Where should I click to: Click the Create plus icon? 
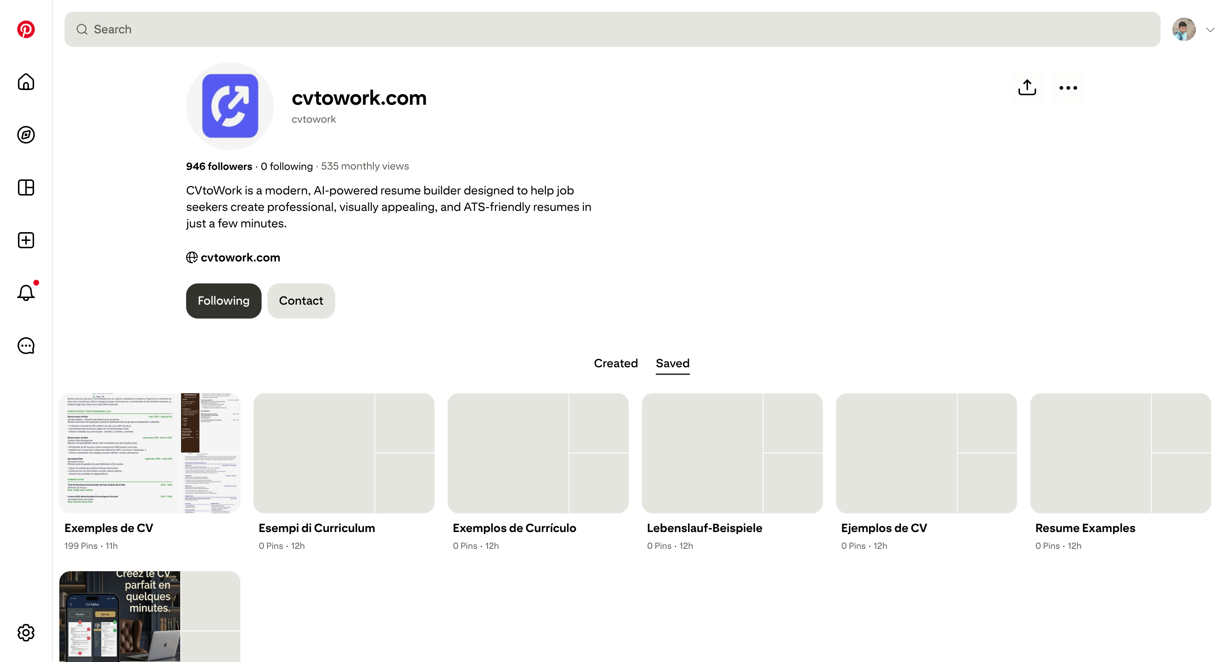click(26, 240)
